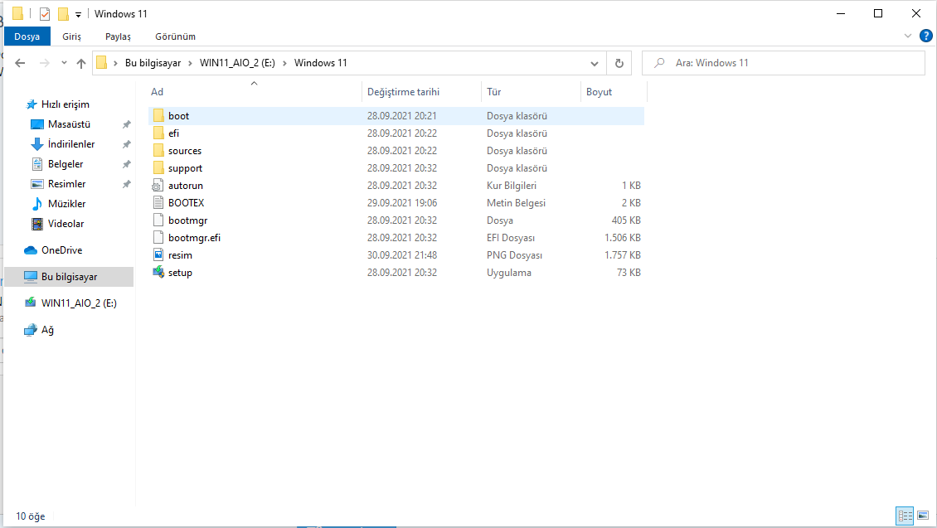Click the bootmgr file icon

click(158, 220)
